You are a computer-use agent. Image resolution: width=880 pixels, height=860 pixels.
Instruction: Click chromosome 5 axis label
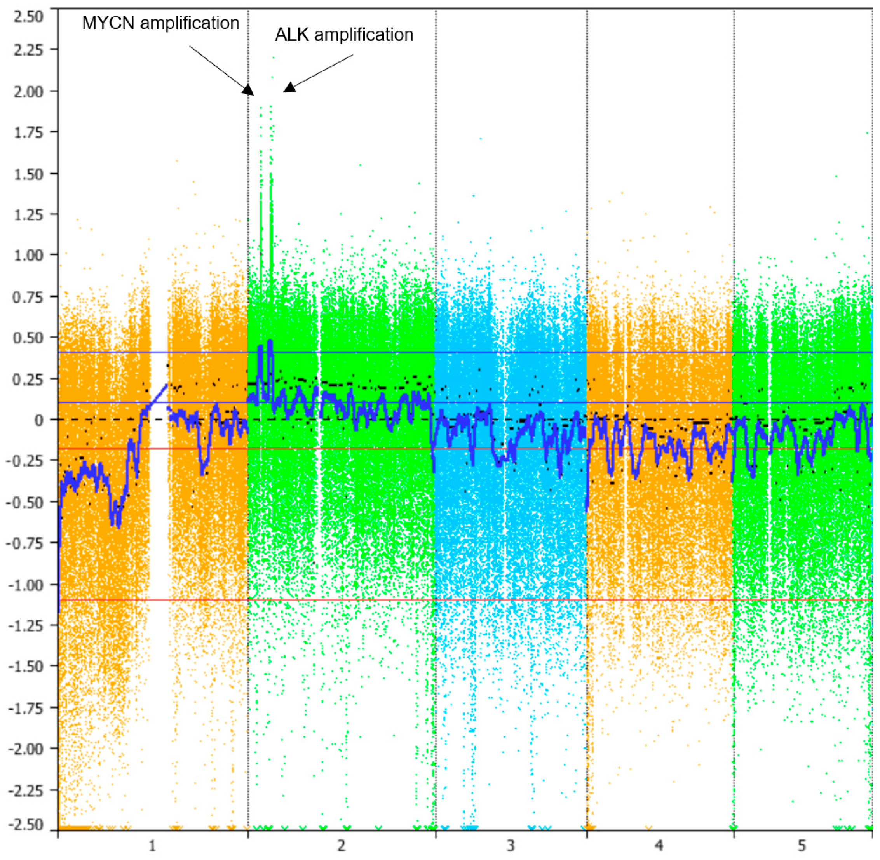[802, 845]
